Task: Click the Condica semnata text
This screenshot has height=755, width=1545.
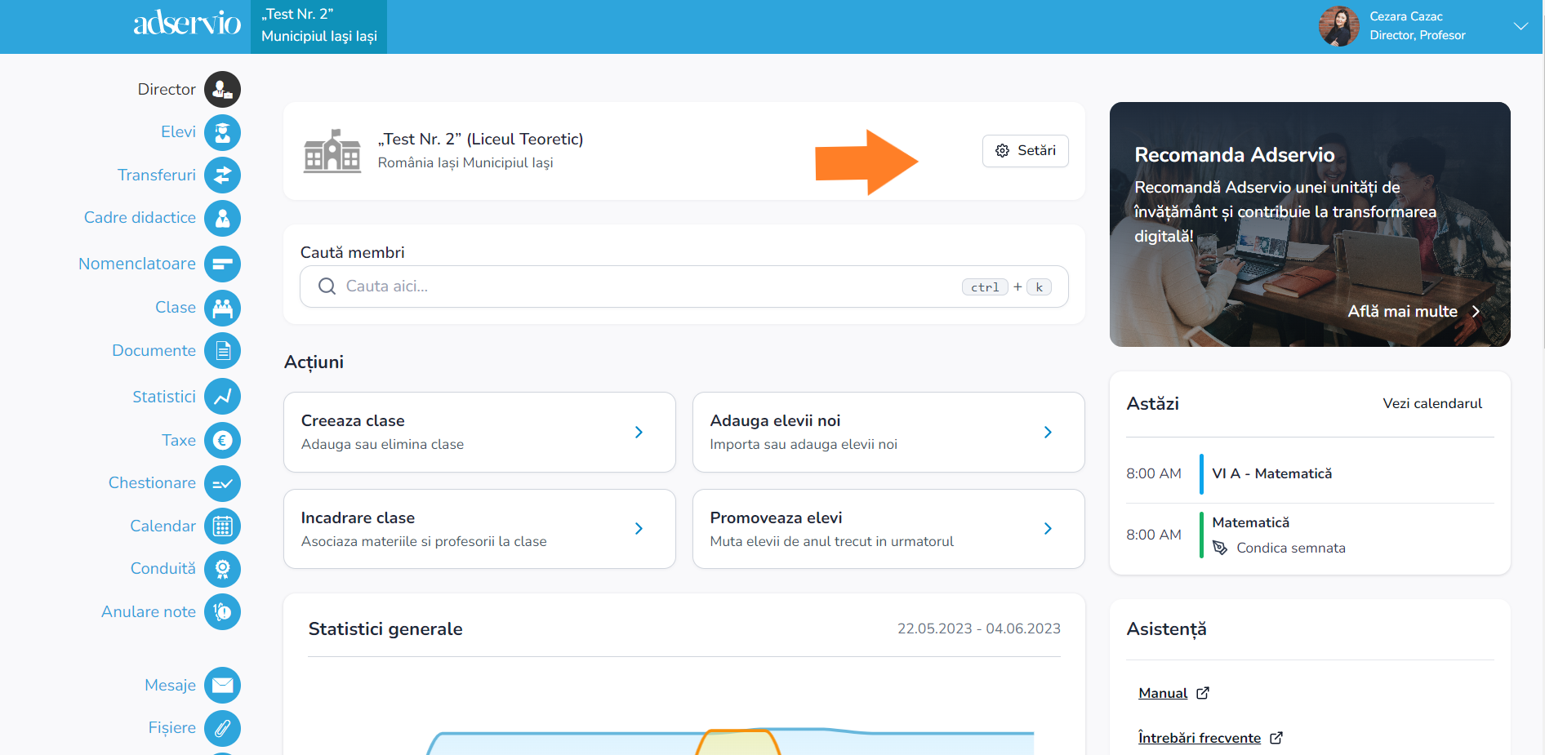Action: (1291, 548)
